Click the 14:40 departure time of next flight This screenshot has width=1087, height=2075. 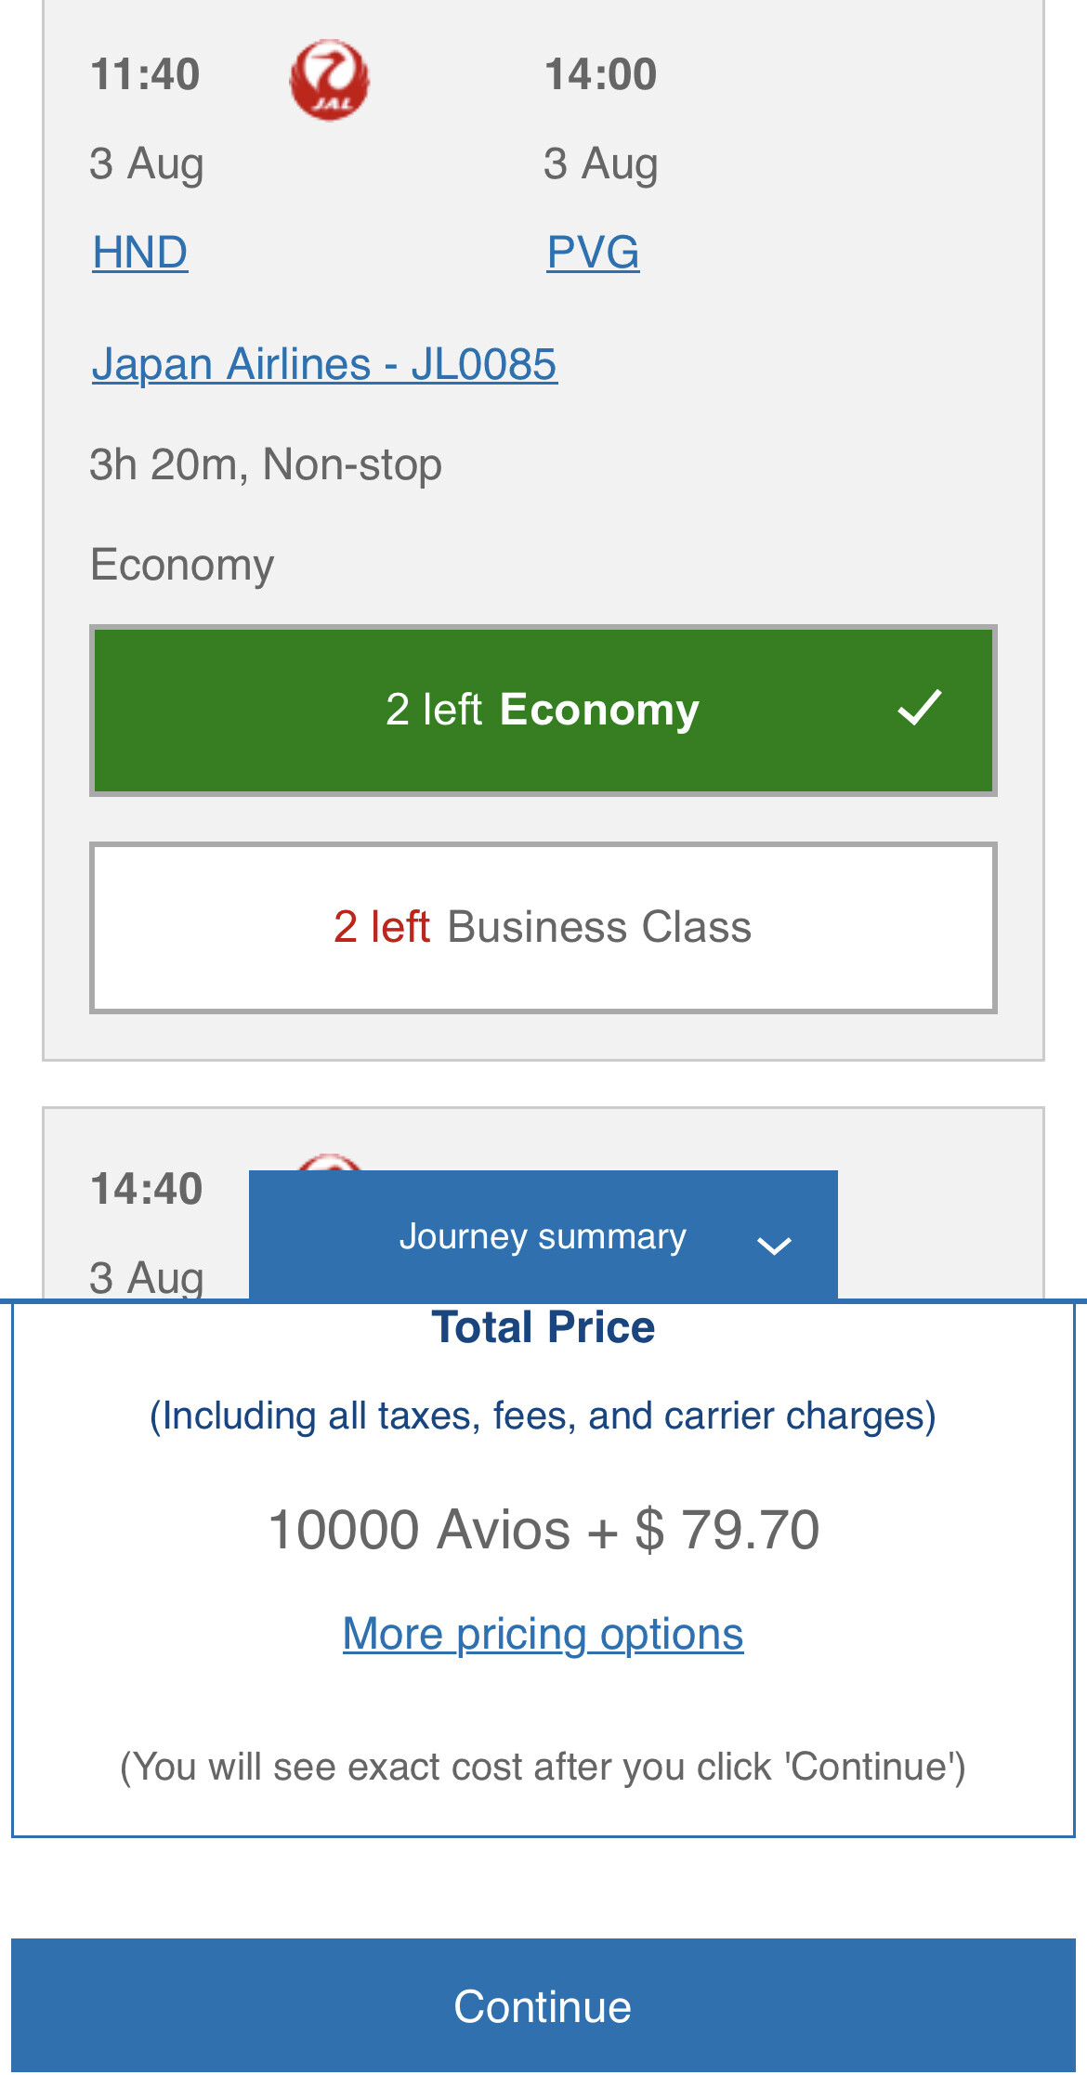pyautogui.click(x=146, y=1189)
